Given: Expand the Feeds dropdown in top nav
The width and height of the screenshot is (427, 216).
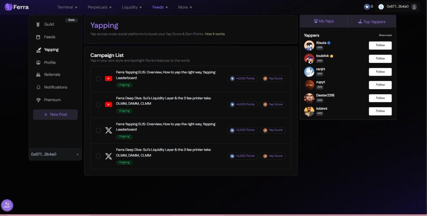Looking at the screenshot, I should click(160, 7).
